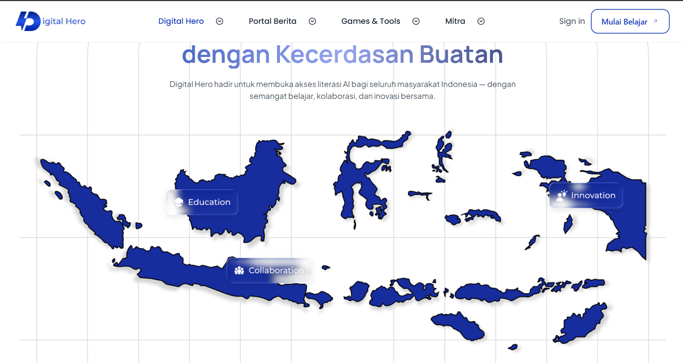683x363 pixels.
Task: Select the Digital Hero menu item
Action: [x=181, y=21]
